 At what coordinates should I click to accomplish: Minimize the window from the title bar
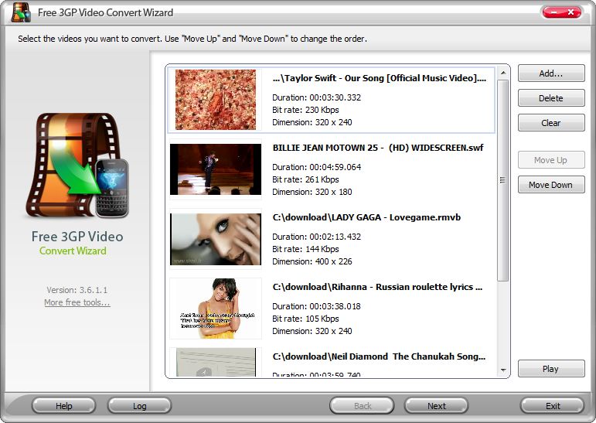pos(553,12)
